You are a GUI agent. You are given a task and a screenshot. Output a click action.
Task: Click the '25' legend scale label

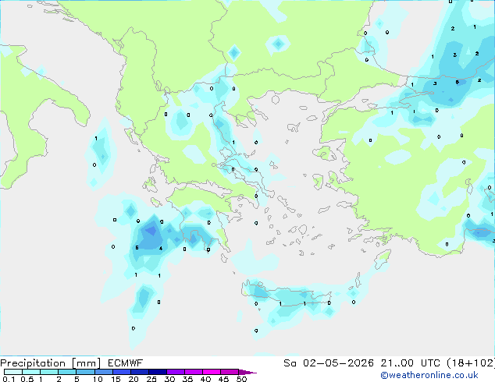pos(151,379)
